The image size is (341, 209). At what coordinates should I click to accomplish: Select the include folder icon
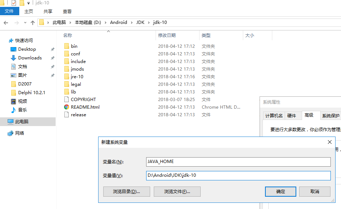point(67,61)
